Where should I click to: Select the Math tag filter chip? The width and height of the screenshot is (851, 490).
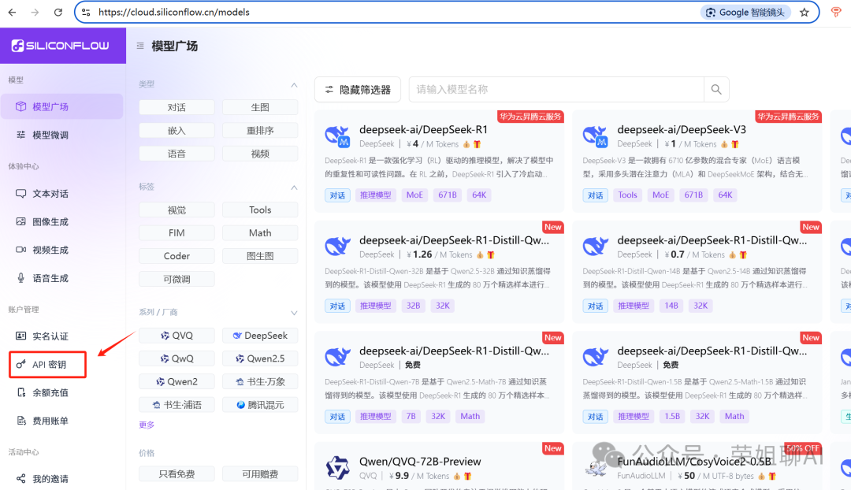pyautogui.click(x=260, y=233)
